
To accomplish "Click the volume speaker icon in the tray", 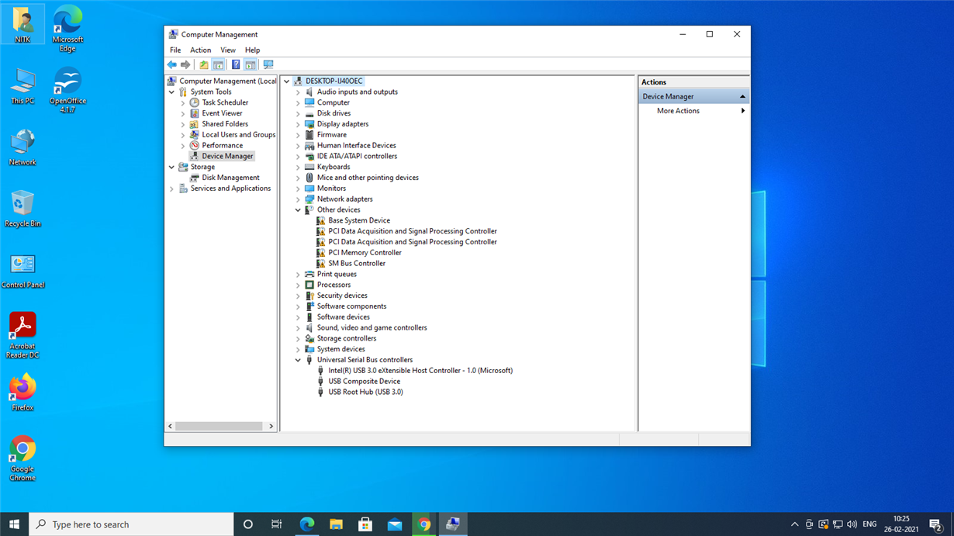I will pos(852,524).
